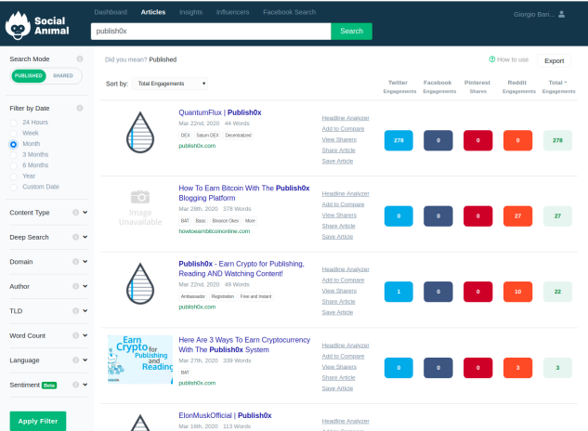Open the Sort by Total Engagements dropdown
This screenshot has width=588, height=431.
(170, 84)
